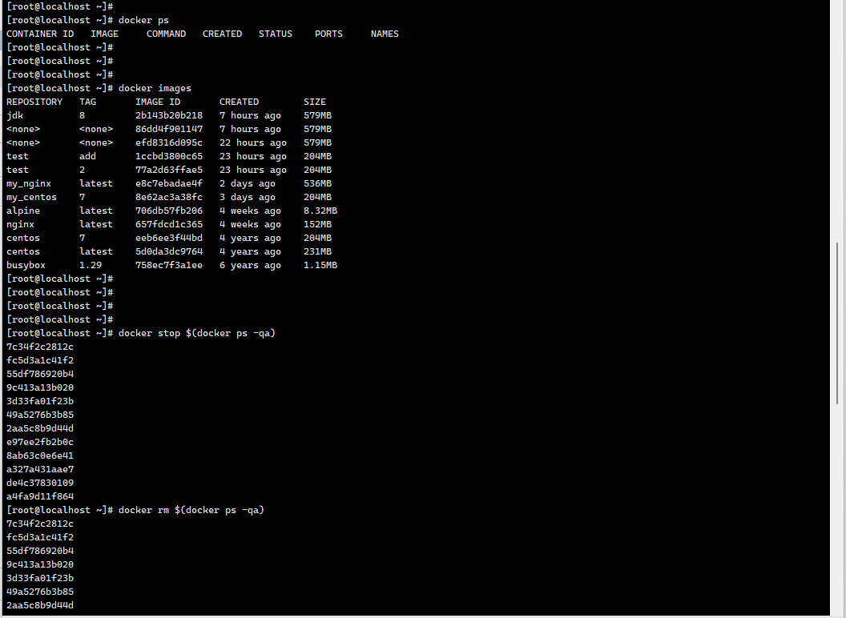
Task: Click image ID eeb6ee3f44bd
Action: click(169, 238)
